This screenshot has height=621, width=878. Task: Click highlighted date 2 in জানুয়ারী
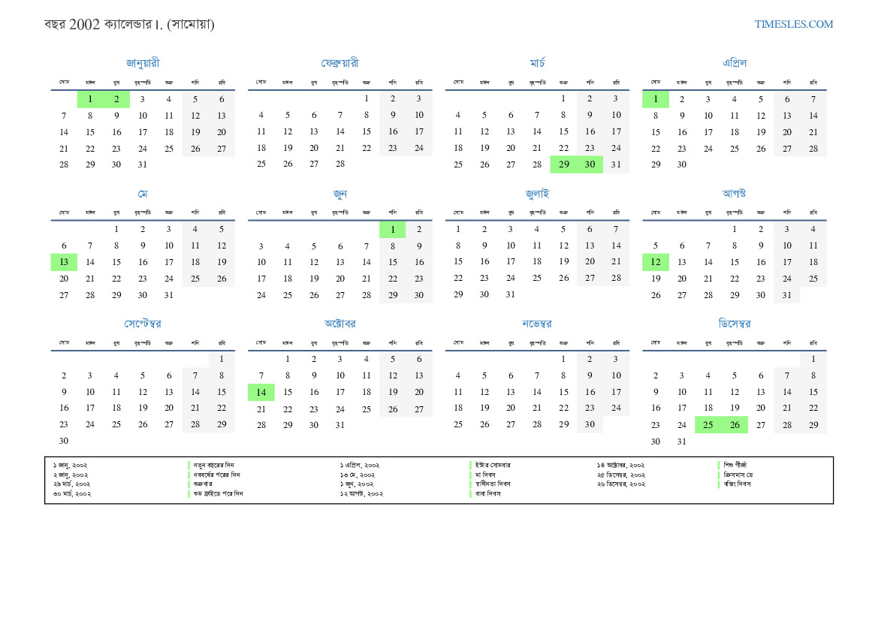(x=116, y=99)
